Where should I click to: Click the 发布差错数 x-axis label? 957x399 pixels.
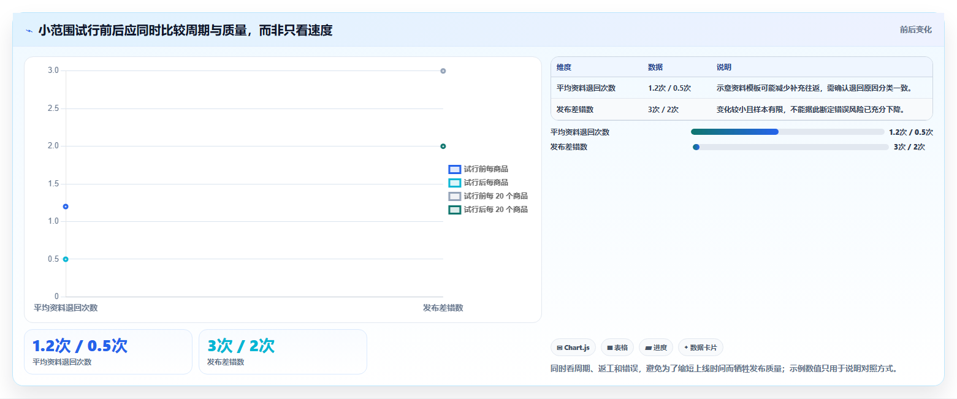[x=443, y=308]
